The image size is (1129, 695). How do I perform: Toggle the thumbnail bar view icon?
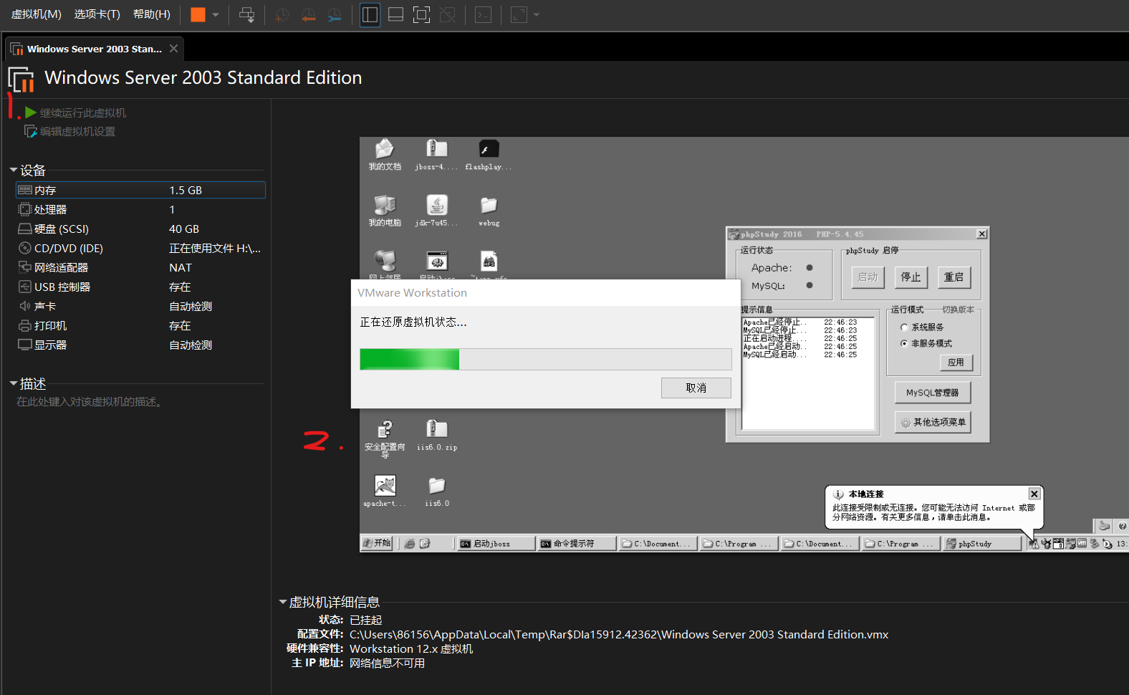395,14
